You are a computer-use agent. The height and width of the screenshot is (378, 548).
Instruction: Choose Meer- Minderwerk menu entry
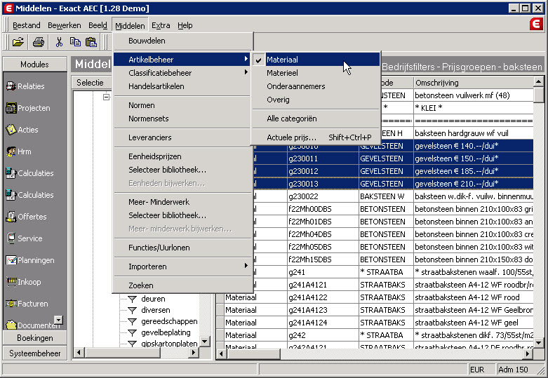pos(182,202)
